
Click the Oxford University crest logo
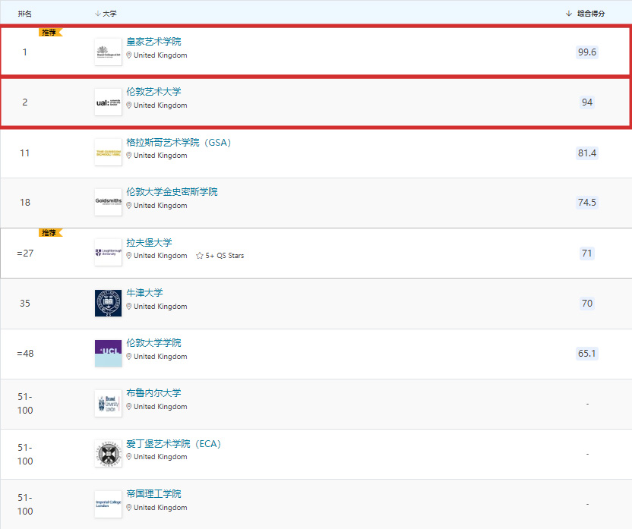click(x=108, y=303)
